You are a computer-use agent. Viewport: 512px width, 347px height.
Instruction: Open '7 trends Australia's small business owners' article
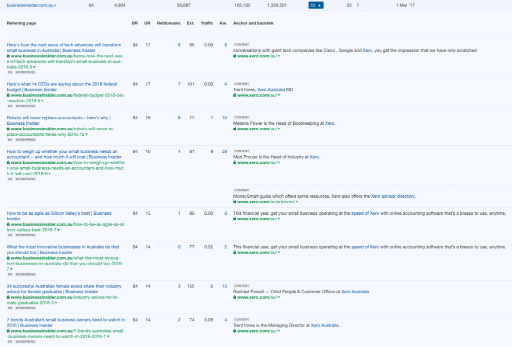[x=65, y=323]
